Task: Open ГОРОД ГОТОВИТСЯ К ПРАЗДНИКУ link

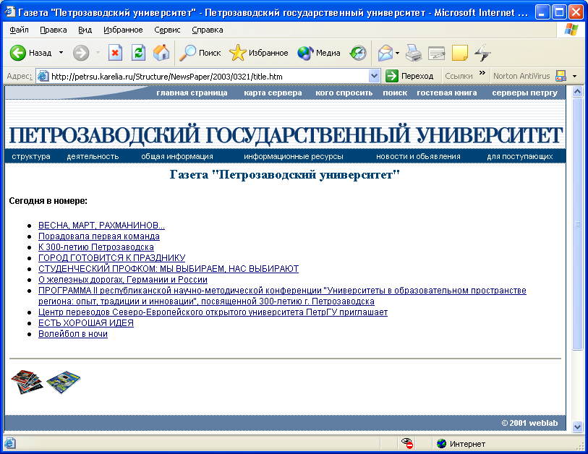Action: tap(112, 258)
